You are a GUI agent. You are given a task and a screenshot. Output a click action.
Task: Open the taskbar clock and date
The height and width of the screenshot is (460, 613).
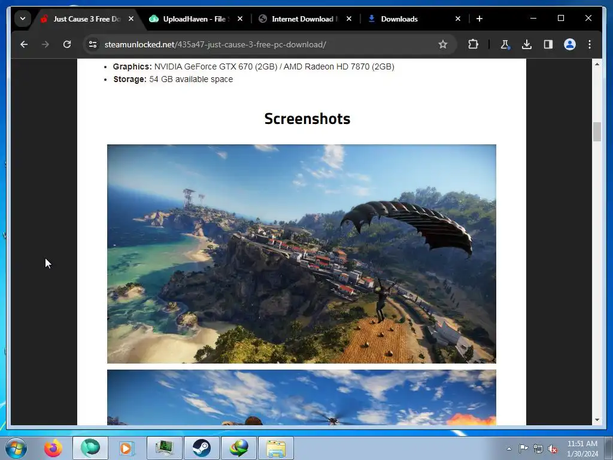(x=582, y=449)
